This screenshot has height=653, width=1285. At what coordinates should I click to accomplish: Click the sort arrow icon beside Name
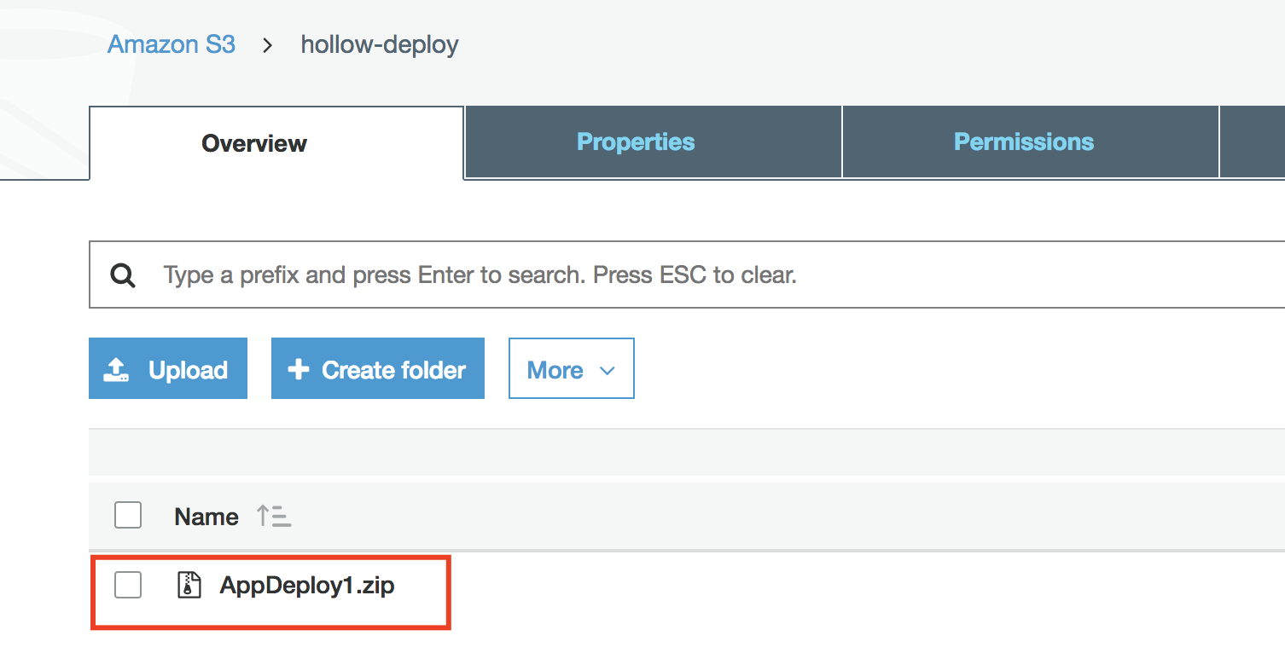point(274,517)
